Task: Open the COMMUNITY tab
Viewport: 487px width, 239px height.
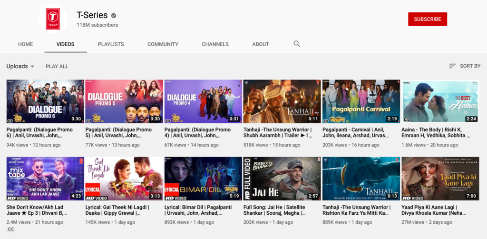Action: 163,44
